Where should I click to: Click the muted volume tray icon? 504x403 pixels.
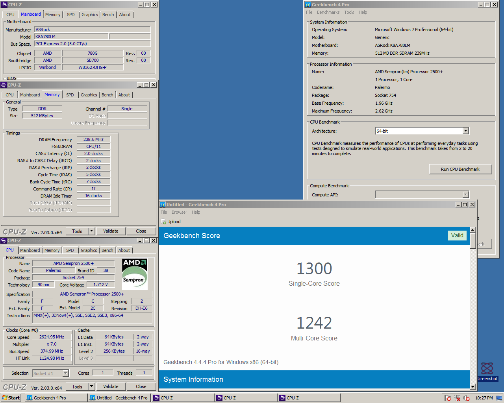tap(467, 398)
